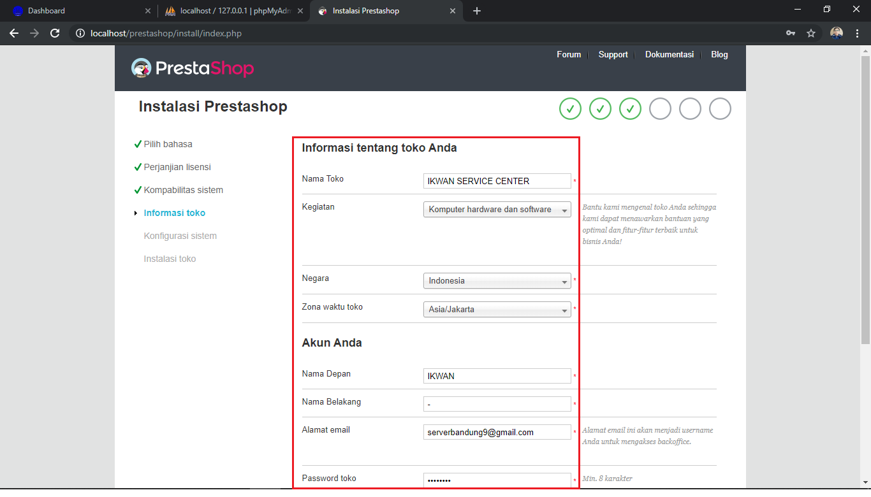871x497 pixels.
Task: Reload the Prestashop install page
Action: pos(55,33)
